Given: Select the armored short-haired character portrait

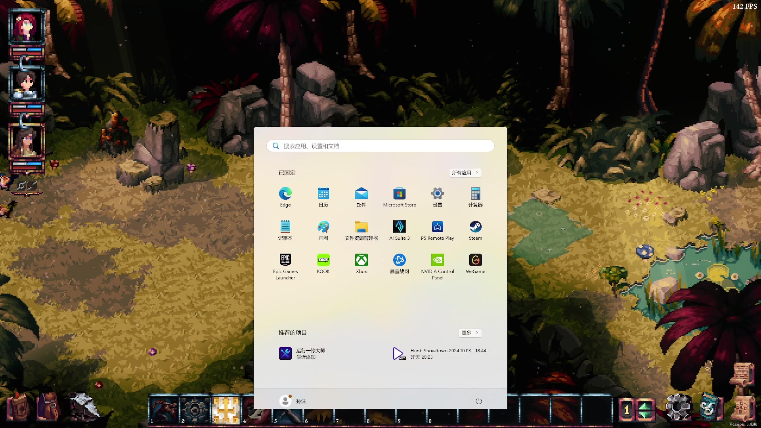Looking at the screenshot, I should [27, 84].
